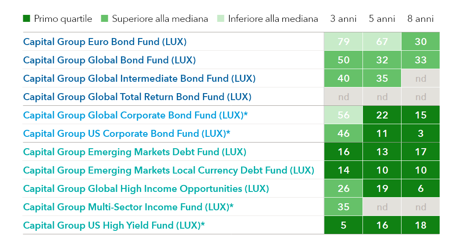Open Capital Group Emerging Markets Debt Fund (LUX)

135,152
